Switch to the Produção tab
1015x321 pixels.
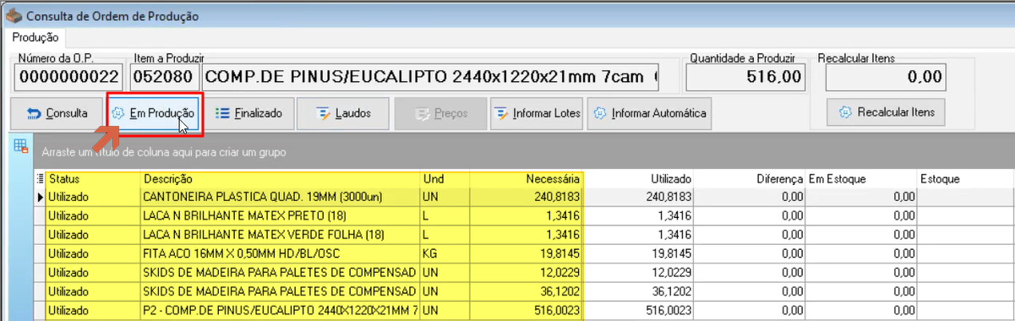pyautogui.click(x=35, y=37)
